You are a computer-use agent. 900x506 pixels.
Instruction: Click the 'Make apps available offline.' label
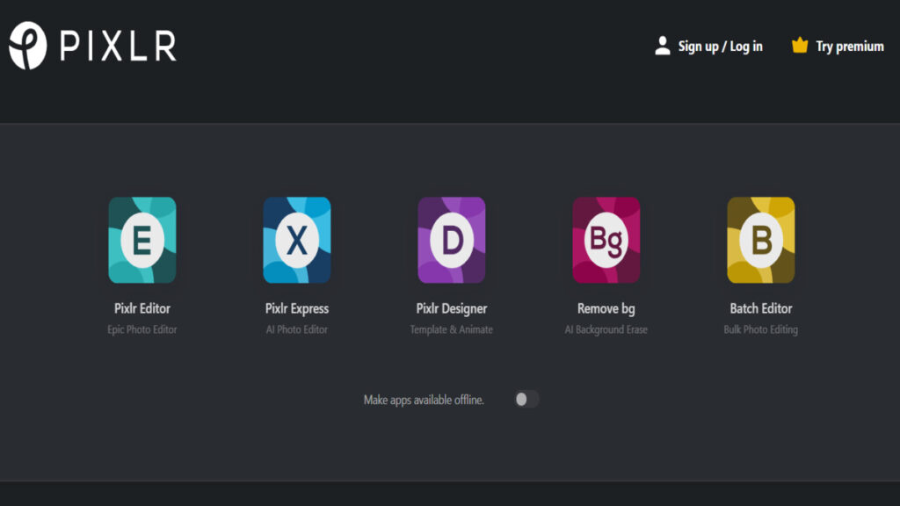pyautogui.click(x=424, y=400)
